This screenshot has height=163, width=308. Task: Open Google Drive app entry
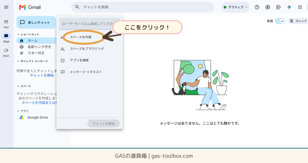(37, 117)
